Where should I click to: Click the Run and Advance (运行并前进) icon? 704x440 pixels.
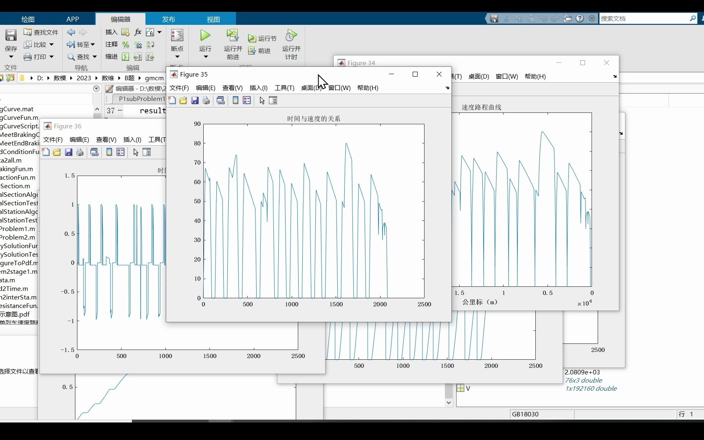pos(233,35)
